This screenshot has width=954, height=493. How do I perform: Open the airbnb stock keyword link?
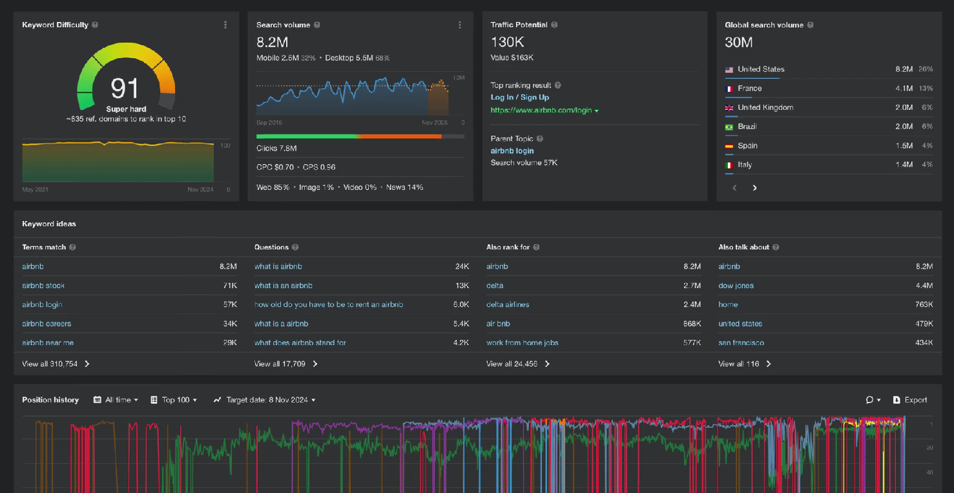pyautogui.click(x=43, y=285)
